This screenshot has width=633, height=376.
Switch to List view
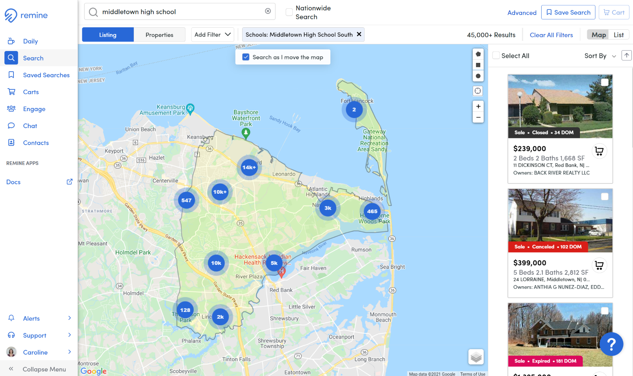point(618,35)
